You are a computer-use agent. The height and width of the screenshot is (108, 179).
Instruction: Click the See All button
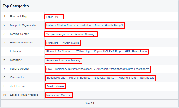[x=89, y=104]
